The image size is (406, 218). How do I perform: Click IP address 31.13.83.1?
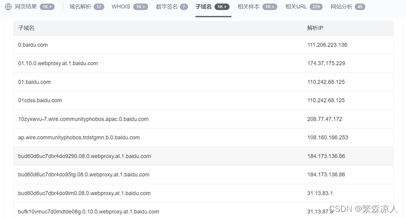[320, 193]
